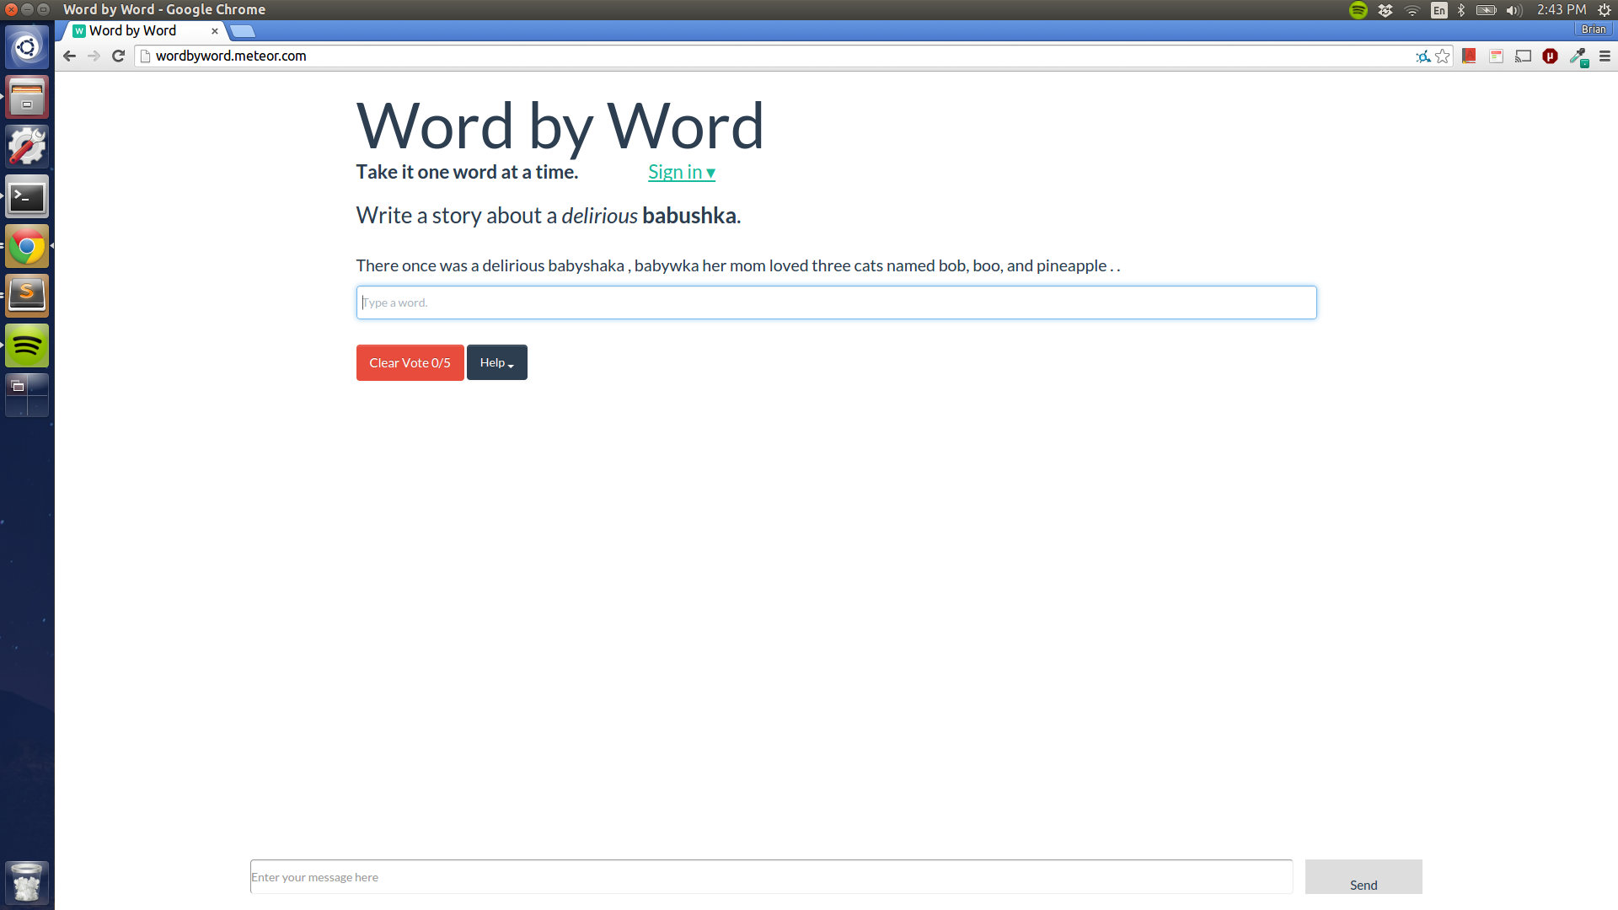This screenshot has height=910, width=1618.
Task: Click the red dictionary extension icon
Action: tap(1469, 56)
